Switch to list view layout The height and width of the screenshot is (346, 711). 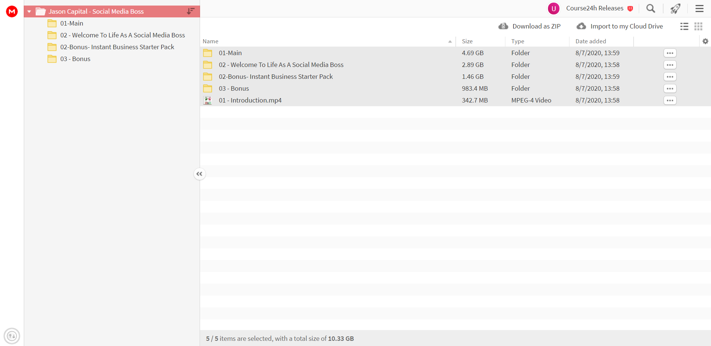point(684,26)
